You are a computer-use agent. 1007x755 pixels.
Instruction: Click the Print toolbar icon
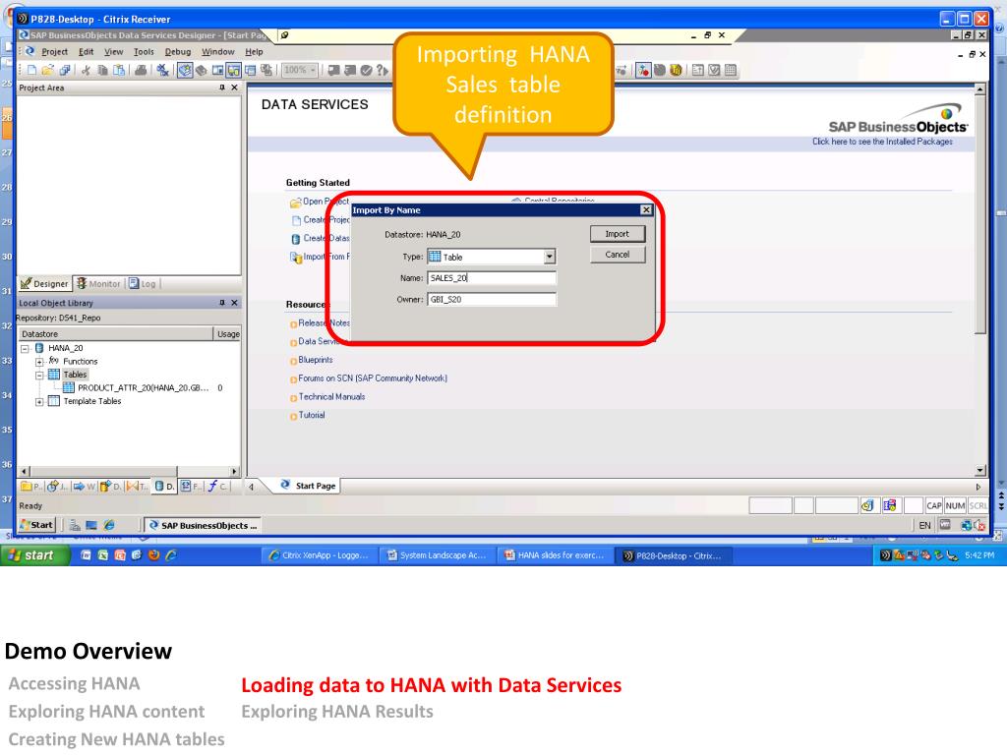(140, 70)
